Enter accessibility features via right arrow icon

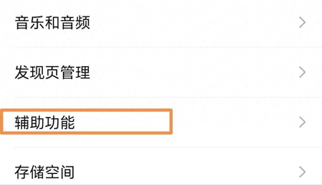pyautogui.click(x=302, y=122)
